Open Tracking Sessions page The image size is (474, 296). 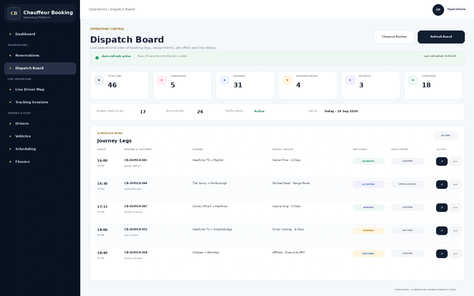pyautogui.click(x=40, y=102)
